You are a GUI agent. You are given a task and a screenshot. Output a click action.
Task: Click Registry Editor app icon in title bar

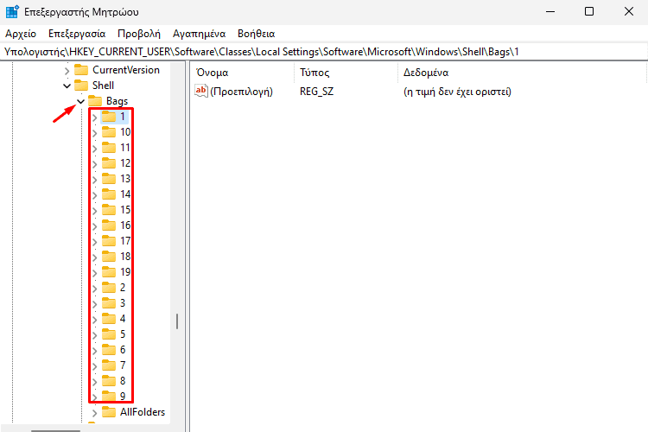click(x=12, y=11)
